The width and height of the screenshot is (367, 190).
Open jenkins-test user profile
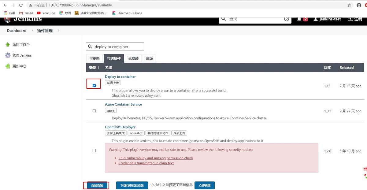(327, 19)
